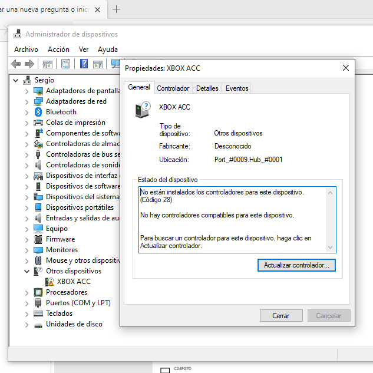The image size is (373, 373).
Task: Click the Procesadores chip icon
Action: pos(38,292)
